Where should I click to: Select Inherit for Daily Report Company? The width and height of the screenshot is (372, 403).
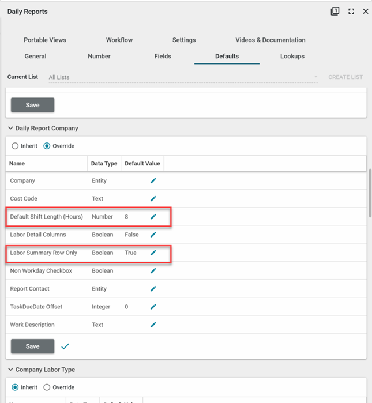[x=16, y=146]
